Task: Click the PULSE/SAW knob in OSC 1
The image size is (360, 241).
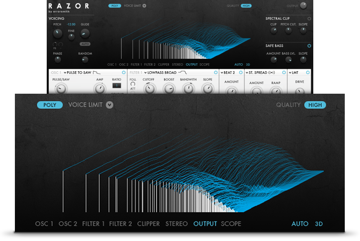Action: (61, 89)
